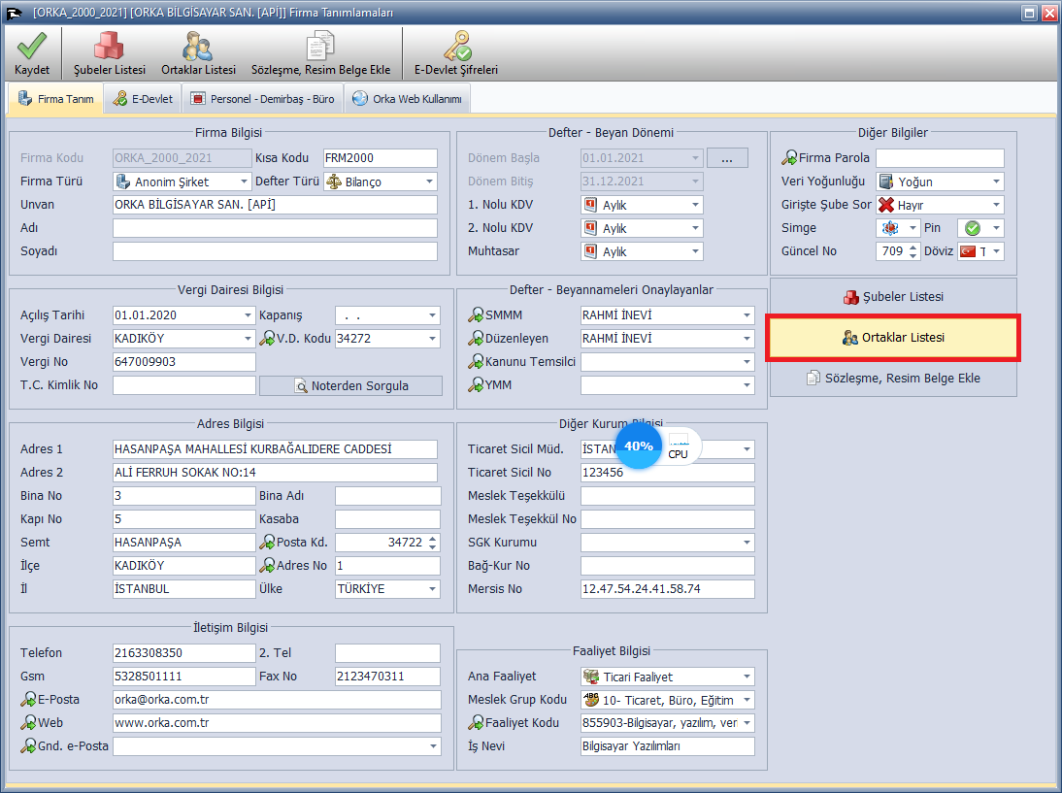
Task: Open Ortaklar Listesi toolbar icon
Action: (x=198, y=46)
